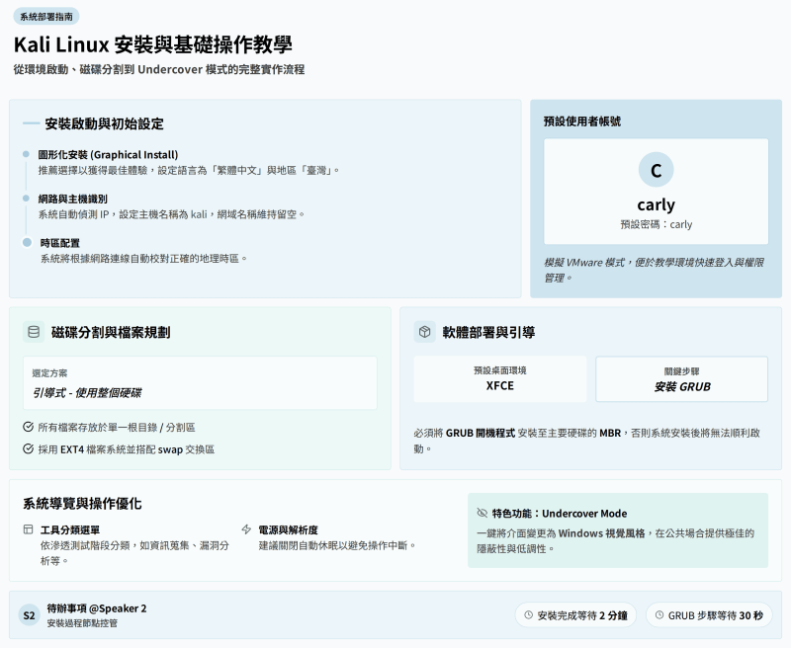Click the heading 軟體部署與引導
The image size is (791, 648).
488,332
